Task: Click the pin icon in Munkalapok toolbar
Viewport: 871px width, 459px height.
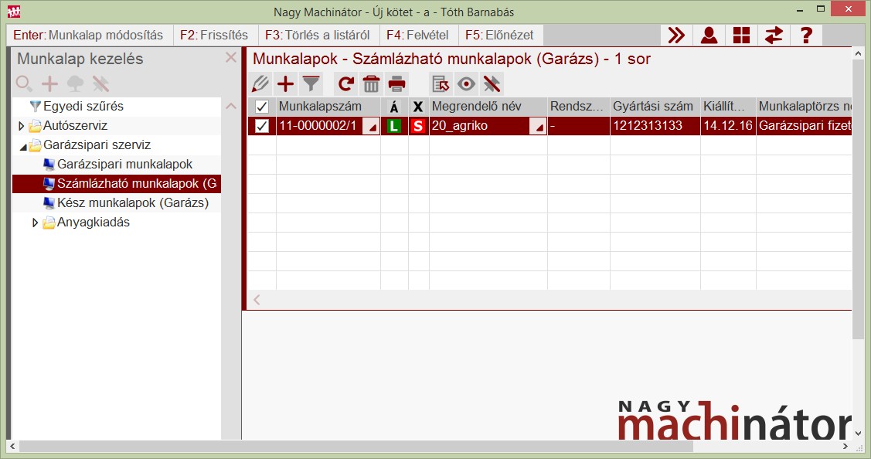Action: click(492, 84)
